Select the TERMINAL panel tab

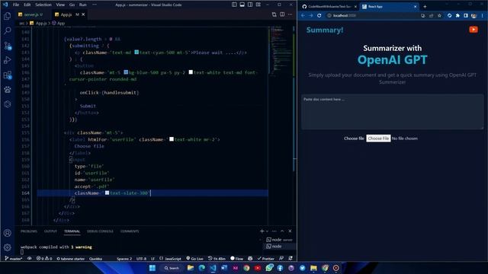[72, 231]
